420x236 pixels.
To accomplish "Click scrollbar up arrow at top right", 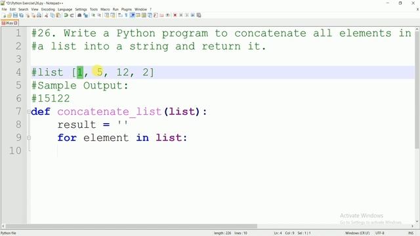I will pyautogui.click(x=417, y=29).
